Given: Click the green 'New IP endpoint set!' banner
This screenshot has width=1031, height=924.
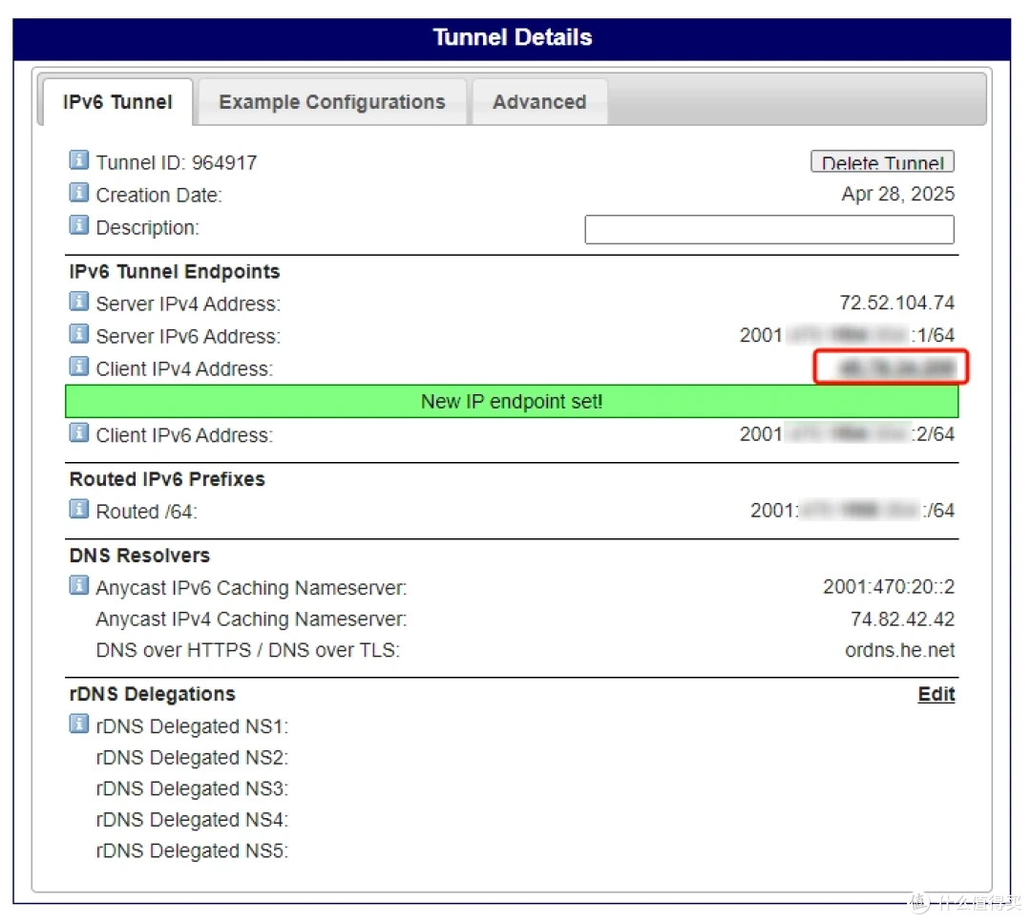Looking at the screenshot, I should (x=512, y=401).
